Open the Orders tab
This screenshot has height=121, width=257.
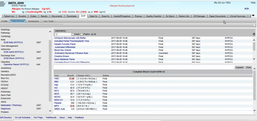(x=33, y=16)
